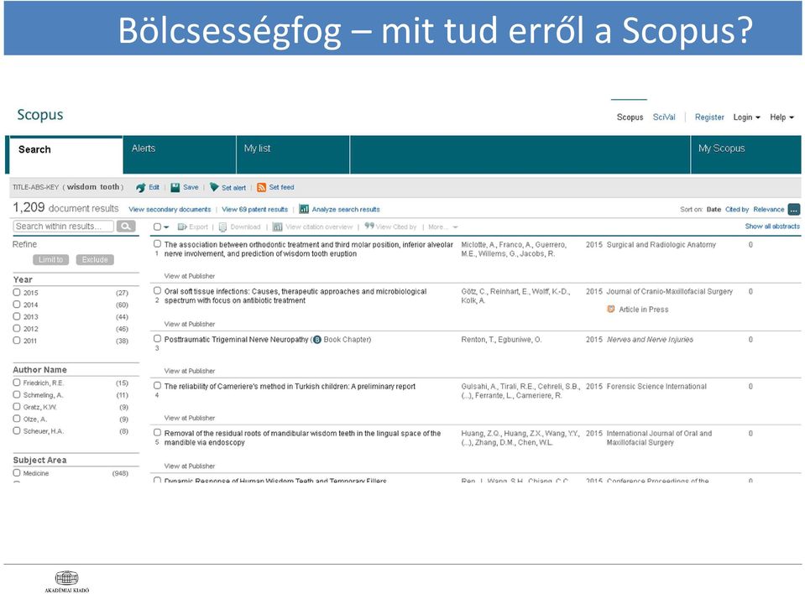Open the select-all checkbox dropdown arrow
This screenshot has width=805, height=594.
point(166,227)
